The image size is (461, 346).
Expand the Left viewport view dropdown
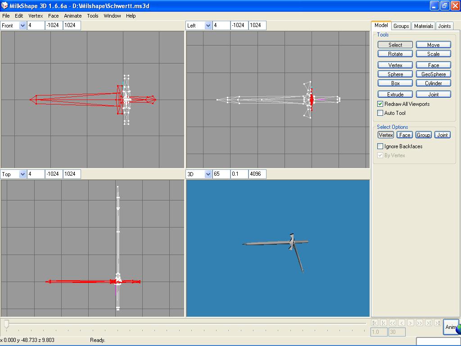coord(208,26)
